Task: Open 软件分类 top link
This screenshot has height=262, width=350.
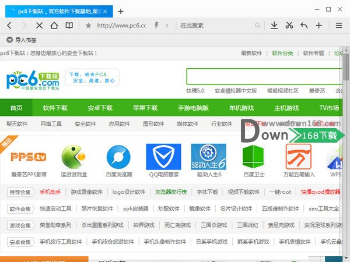Action: [x=282, y=53]
